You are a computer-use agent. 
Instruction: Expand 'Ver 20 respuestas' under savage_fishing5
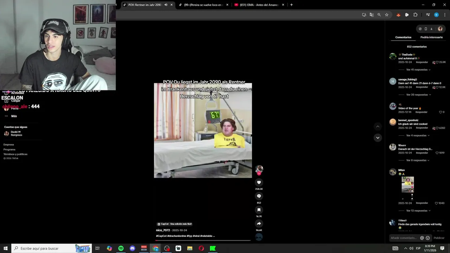click(x=418, y=95)
